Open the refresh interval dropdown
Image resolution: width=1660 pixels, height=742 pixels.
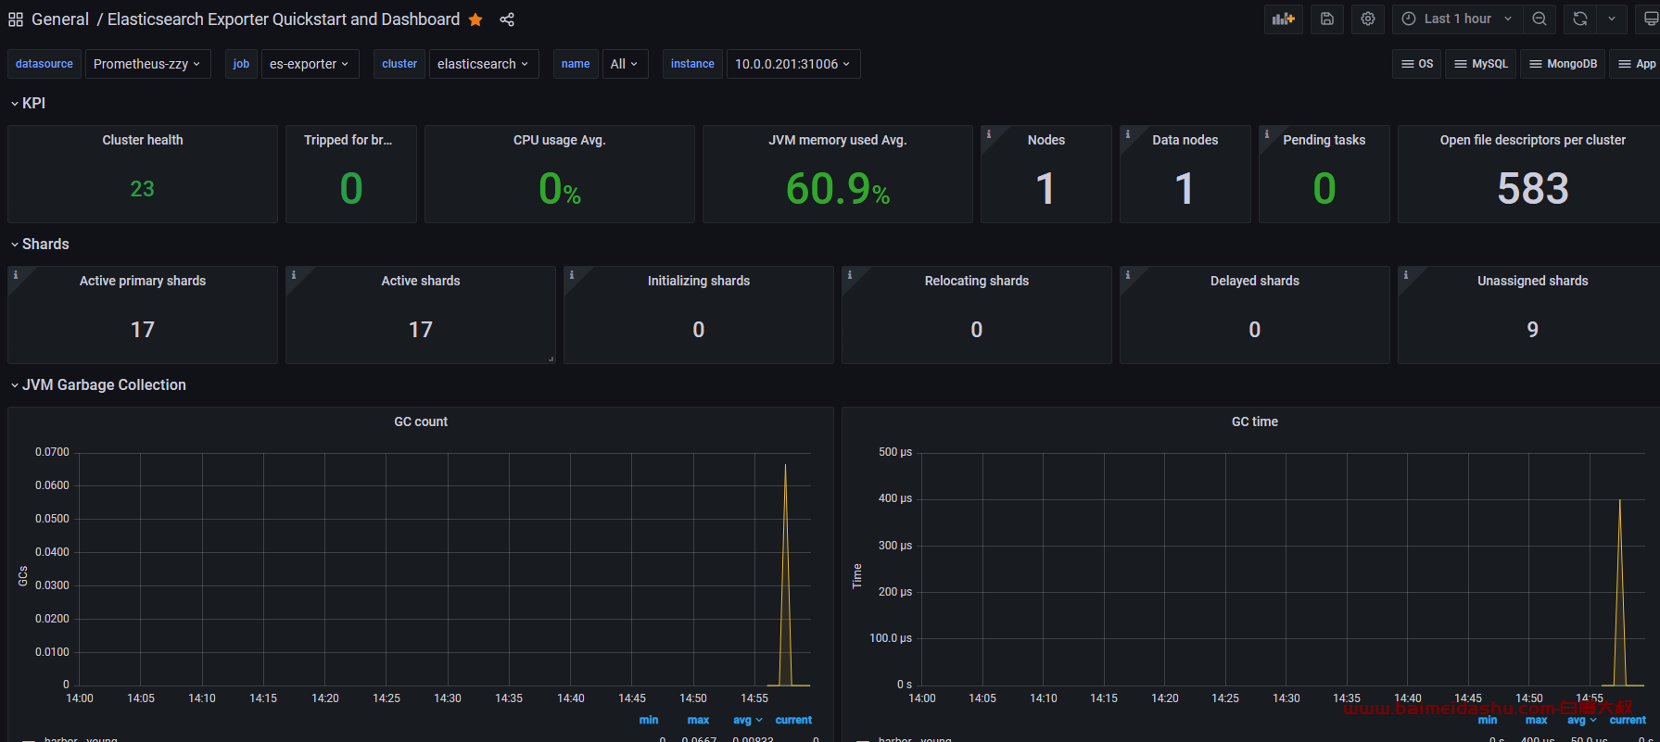pos(1612,19)
